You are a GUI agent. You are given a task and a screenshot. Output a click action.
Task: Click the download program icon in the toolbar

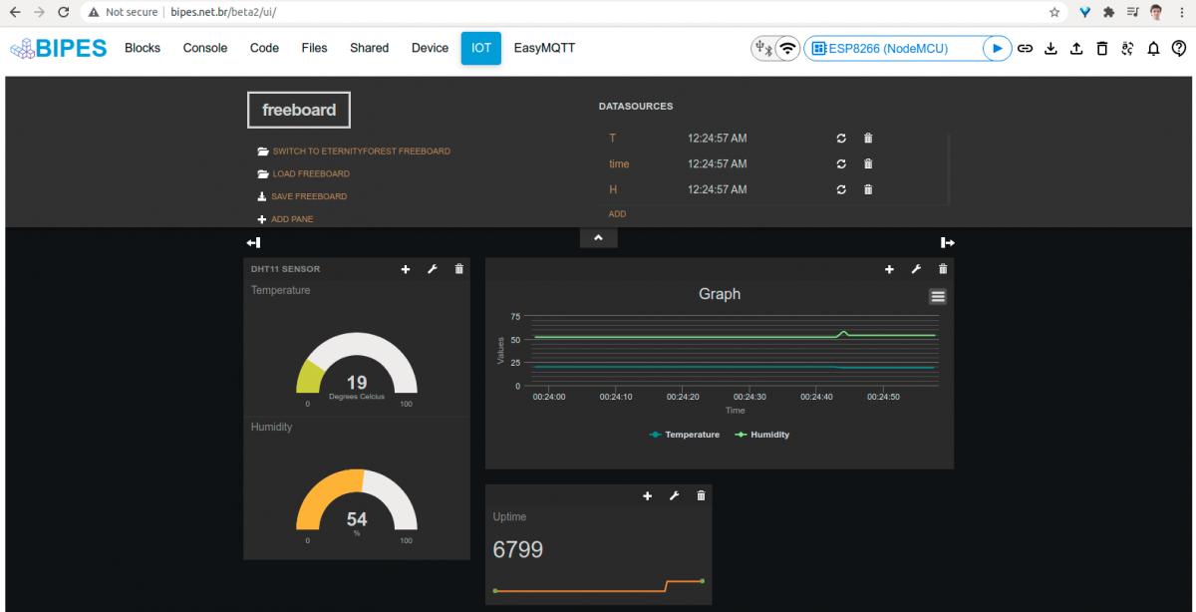[x=1050, y=48]
